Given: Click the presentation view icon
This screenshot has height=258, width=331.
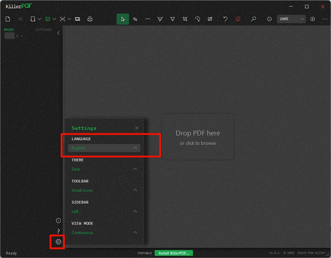Looking at the screenshot, I should 77,19.
